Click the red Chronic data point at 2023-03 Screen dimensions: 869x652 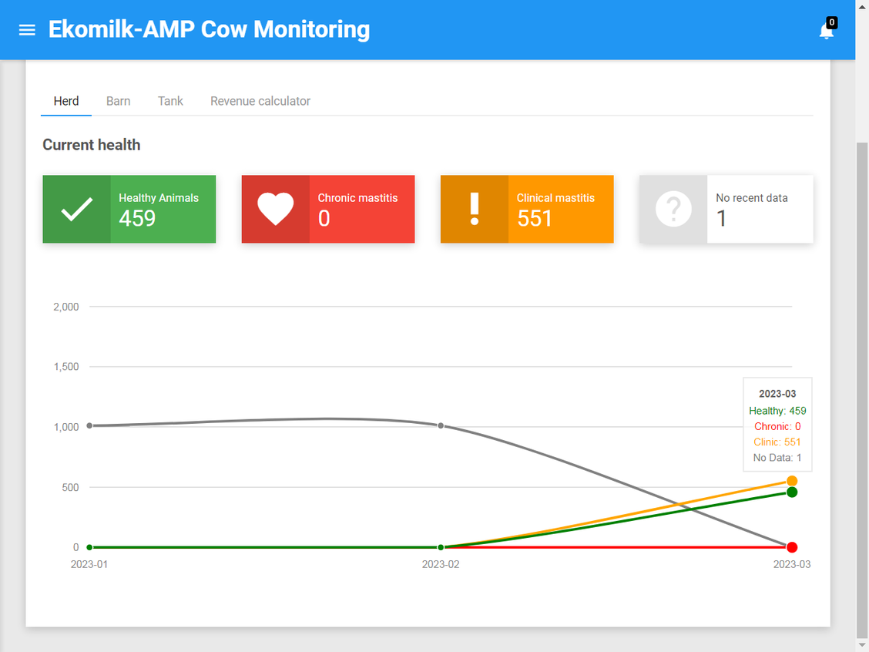tap(792, 547)
